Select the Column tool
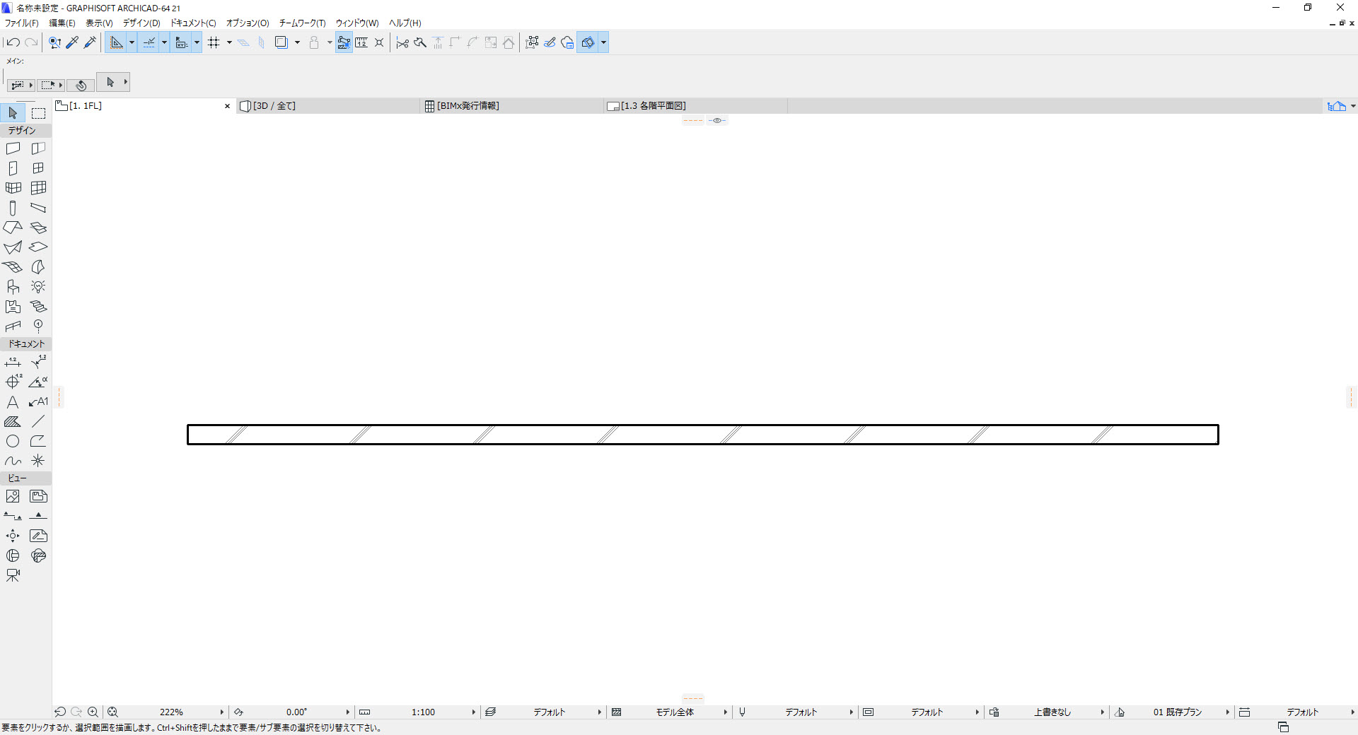 pyautogui.click(x=13, y=208)
